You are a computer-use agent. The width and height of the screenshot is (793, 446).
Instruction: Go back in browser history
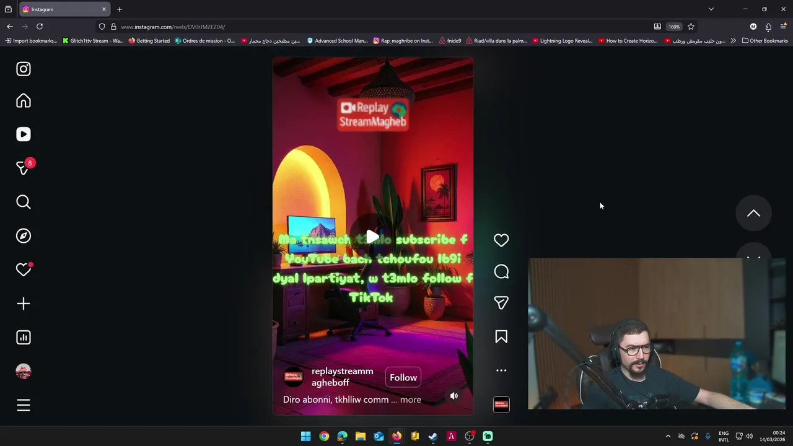click(10, 27)
